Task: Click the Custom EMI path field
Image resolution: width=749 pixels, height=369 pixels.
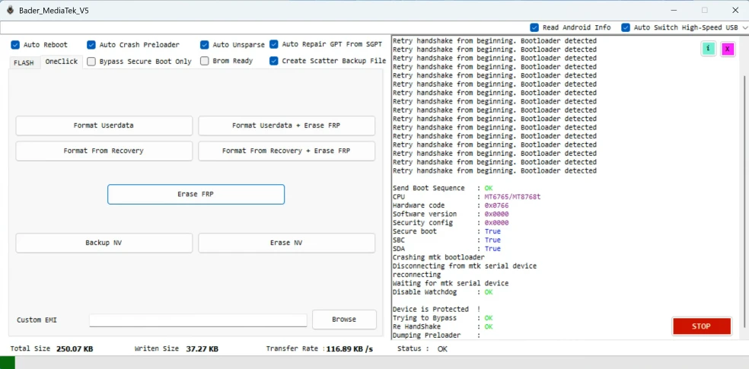Action: click(198, 320)
